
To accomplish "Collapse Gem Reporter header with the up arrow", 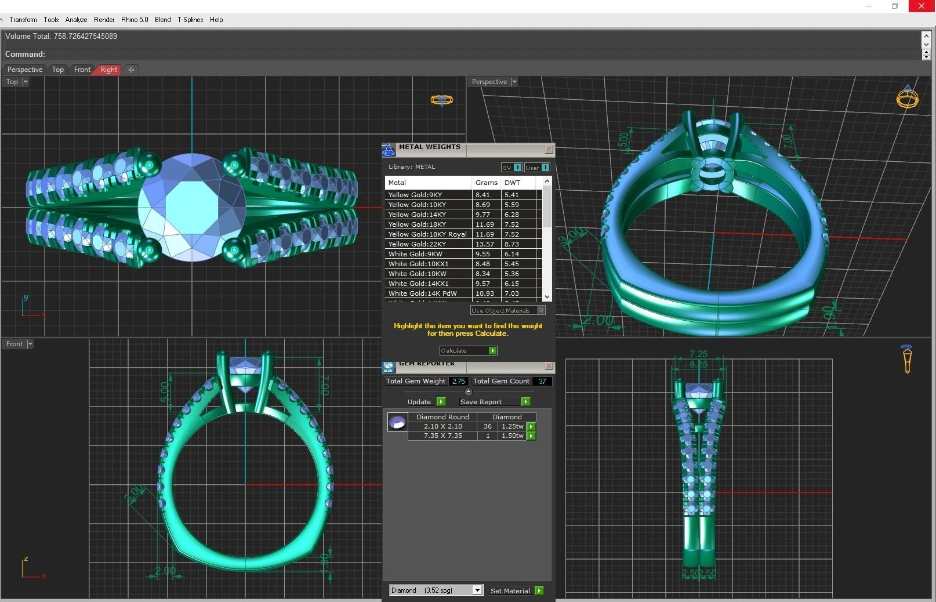I will (x=469, y=391).
